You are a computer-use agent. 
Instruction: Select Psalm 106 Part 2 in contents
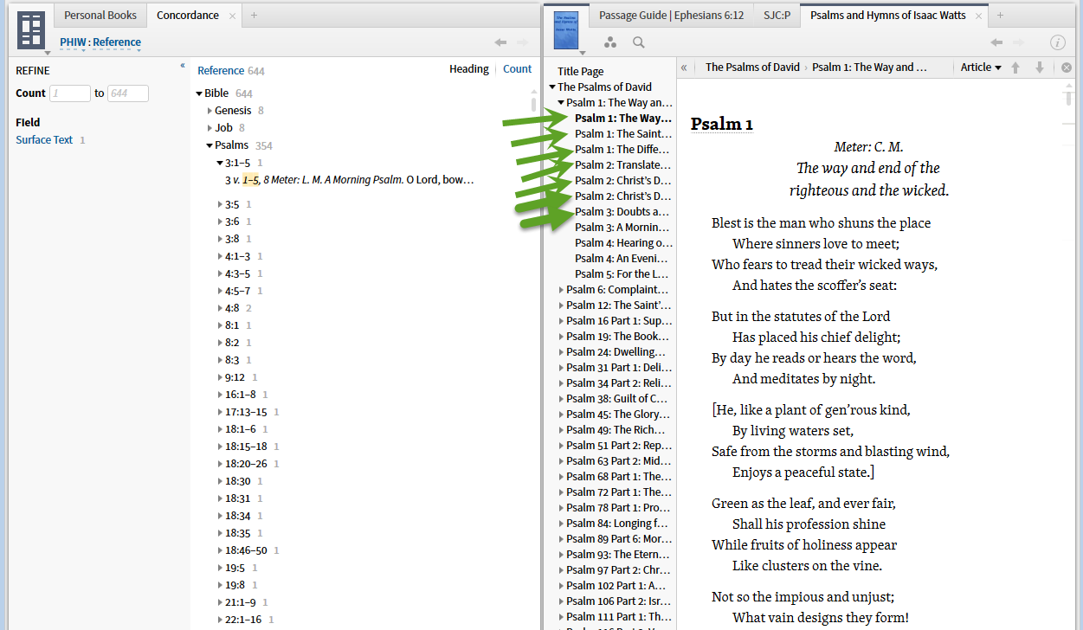click(x=618, y=601)
